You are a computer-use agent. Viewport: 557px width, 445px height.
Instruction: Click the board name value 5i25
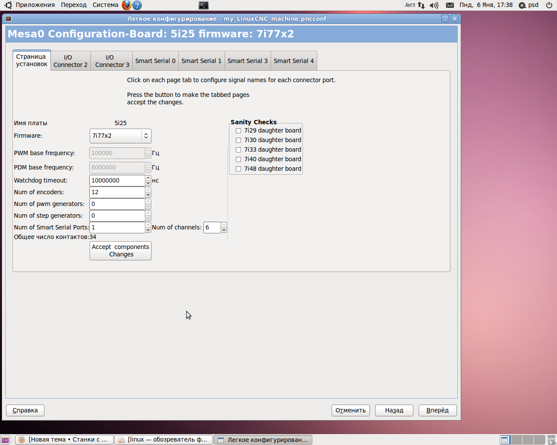click(x=121, y=123)
